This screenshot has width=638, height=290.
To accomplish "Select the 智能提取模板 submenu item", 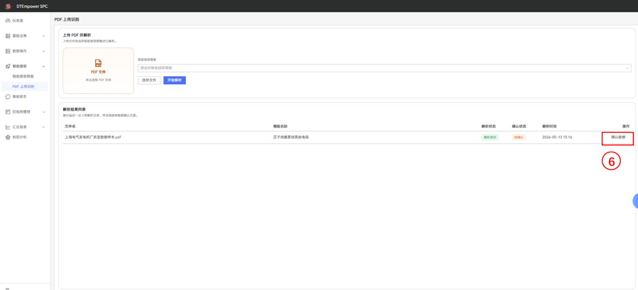I will (23, 76).
